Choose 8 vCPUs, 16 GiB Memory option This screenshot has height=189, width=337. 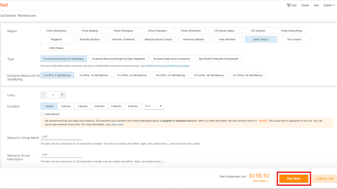click(x=94, y=75)
